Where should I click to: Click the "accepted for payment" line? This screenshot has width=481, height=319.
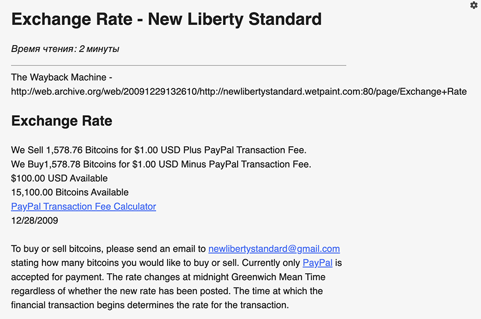[168, 277]
